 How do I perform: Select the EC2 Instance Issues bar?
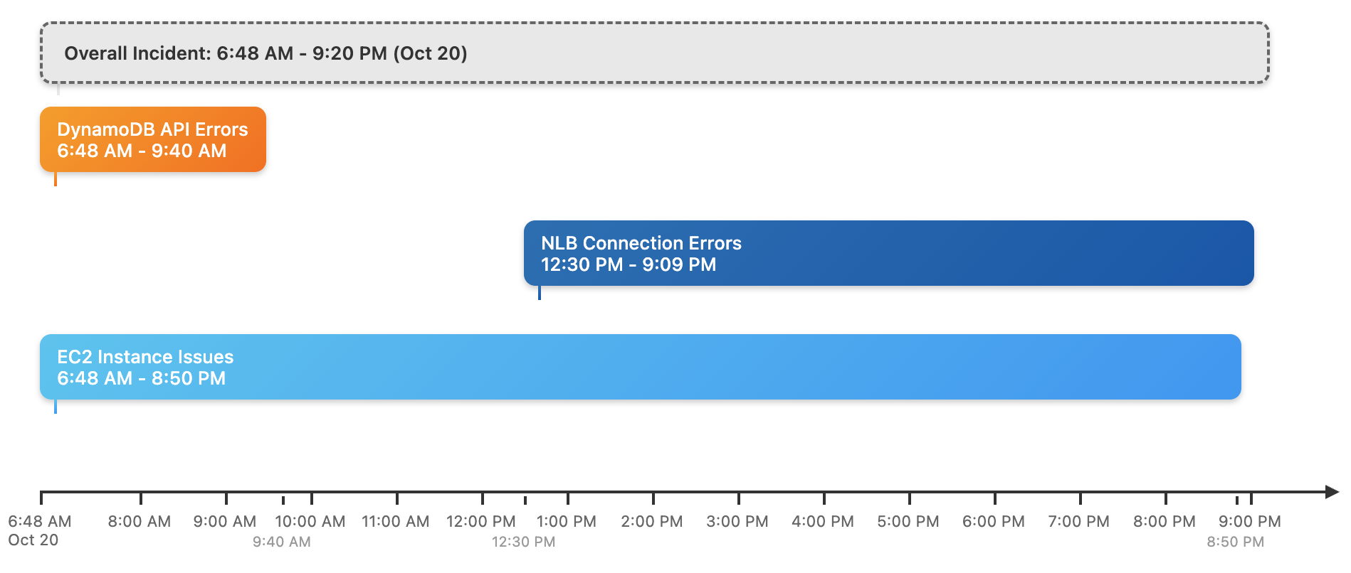click(640, 368)
